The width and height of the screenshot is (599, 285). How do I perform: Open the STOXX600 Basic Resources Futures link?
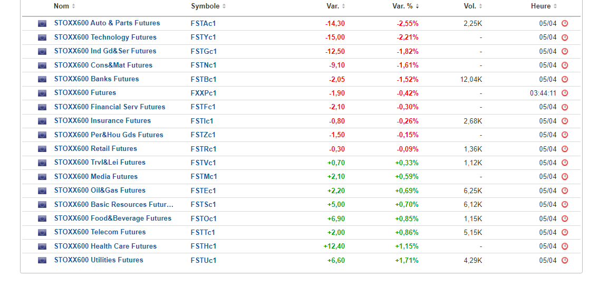(x=113, y=204)
